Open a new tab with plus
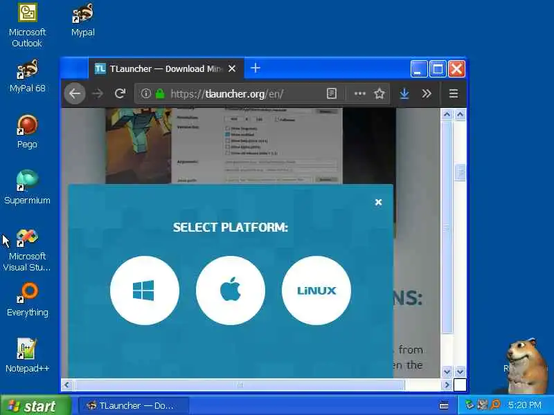554x415 pixels. click(x=256, y=68)
